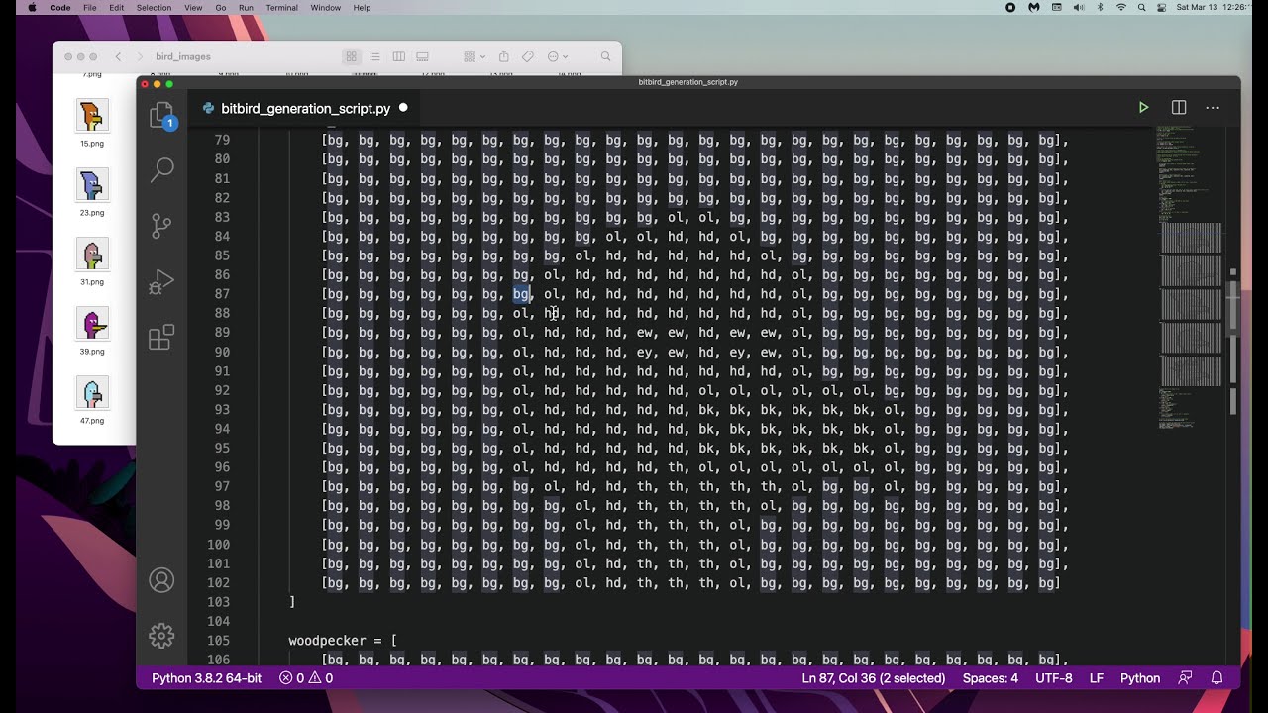Screen dimensions: 1268x713
Task: Switch the Finder window to icon view
Action: 351,56
